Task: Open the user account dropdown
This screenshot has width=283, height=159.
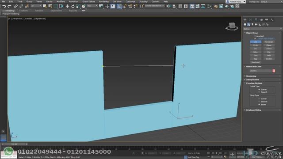Action: [236, 2]
